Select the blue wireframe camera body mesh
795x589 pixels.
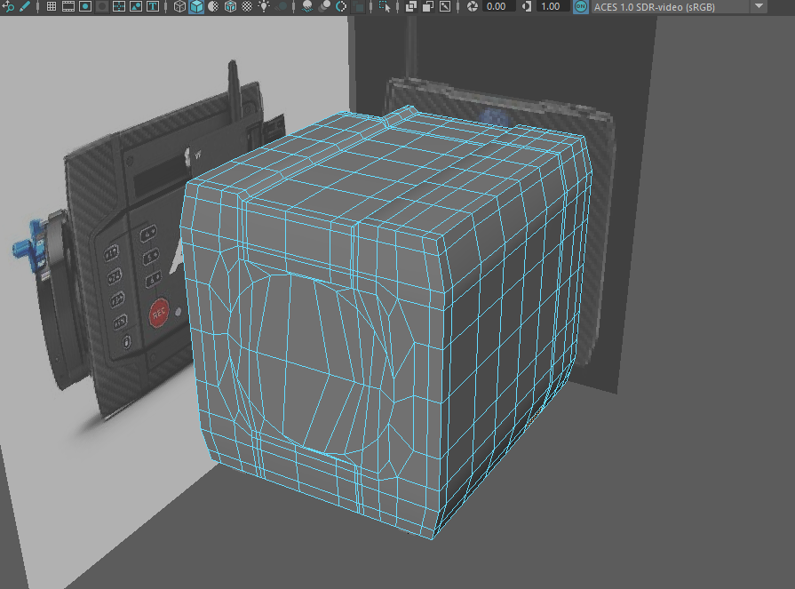(x=386, y=322)
